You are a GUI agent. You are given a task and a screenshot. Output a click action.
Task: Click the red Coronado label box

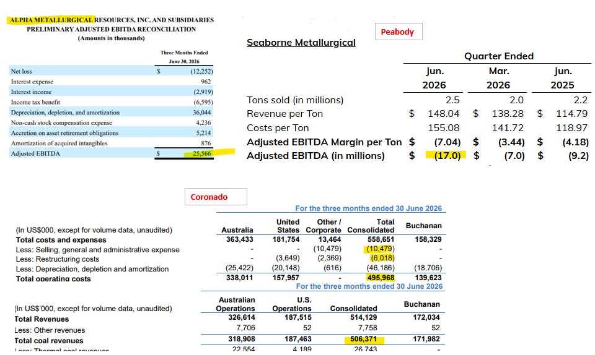pyautogui.click(x=216, y=197)
